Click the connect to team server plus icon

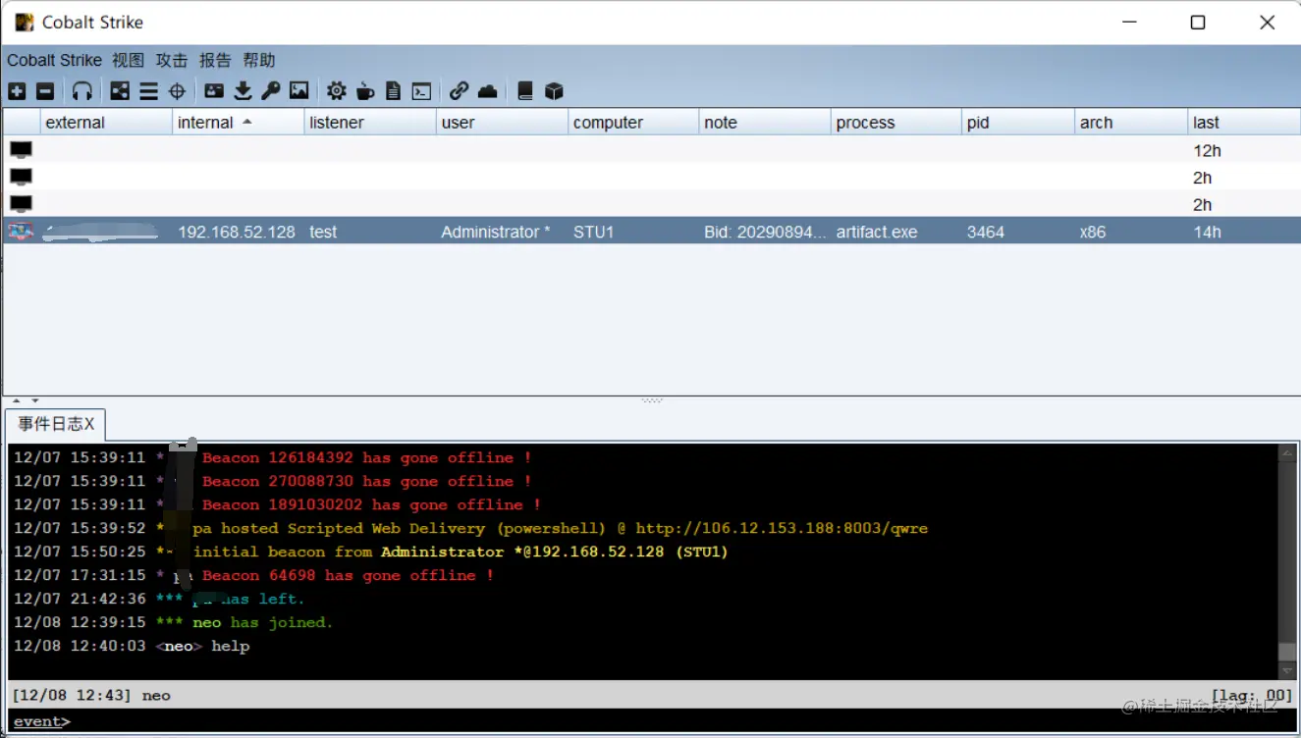(17, 91)
